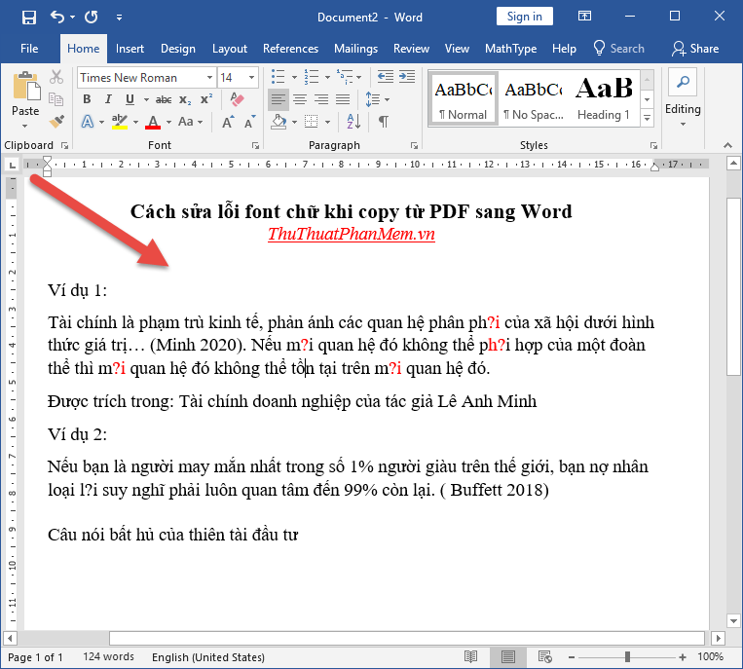
Task: Click the ThuThuatPhanMem.vn link text
Action: [x=352, y=234]
